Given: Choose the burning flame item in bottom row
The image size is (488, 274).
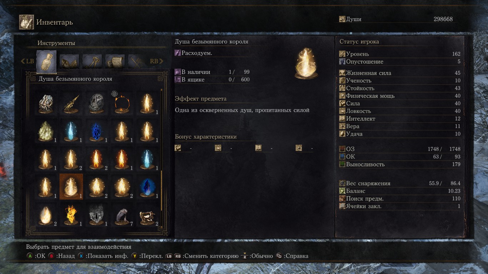Looking at the screenshot, I should [71, 214].
